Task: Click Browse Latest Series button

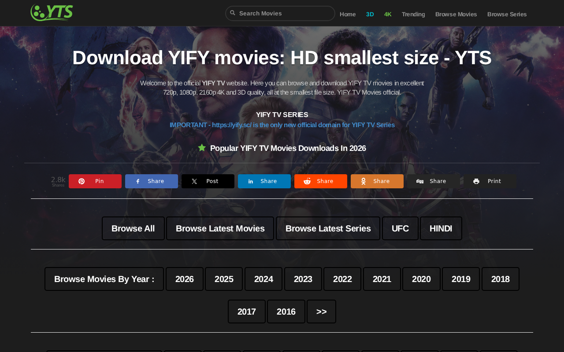Action: click(328, 228)
